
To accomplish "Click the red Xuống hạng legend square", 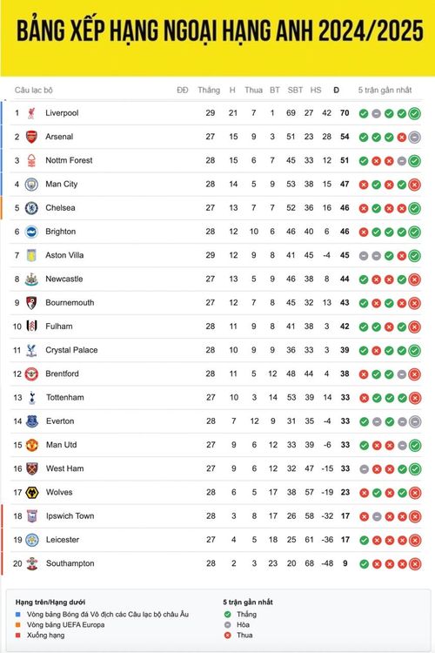I will 18,635.
